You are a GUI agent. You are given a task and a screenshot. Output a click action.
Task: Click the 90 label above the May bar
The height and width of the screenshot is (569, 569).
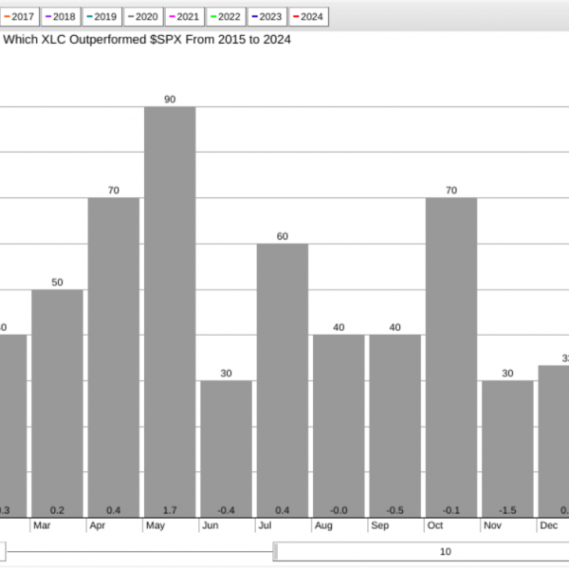170,100
